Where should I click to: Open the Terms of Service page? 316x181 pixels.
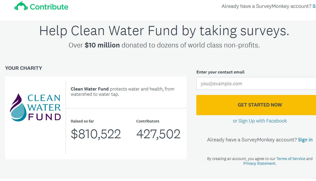291,158
